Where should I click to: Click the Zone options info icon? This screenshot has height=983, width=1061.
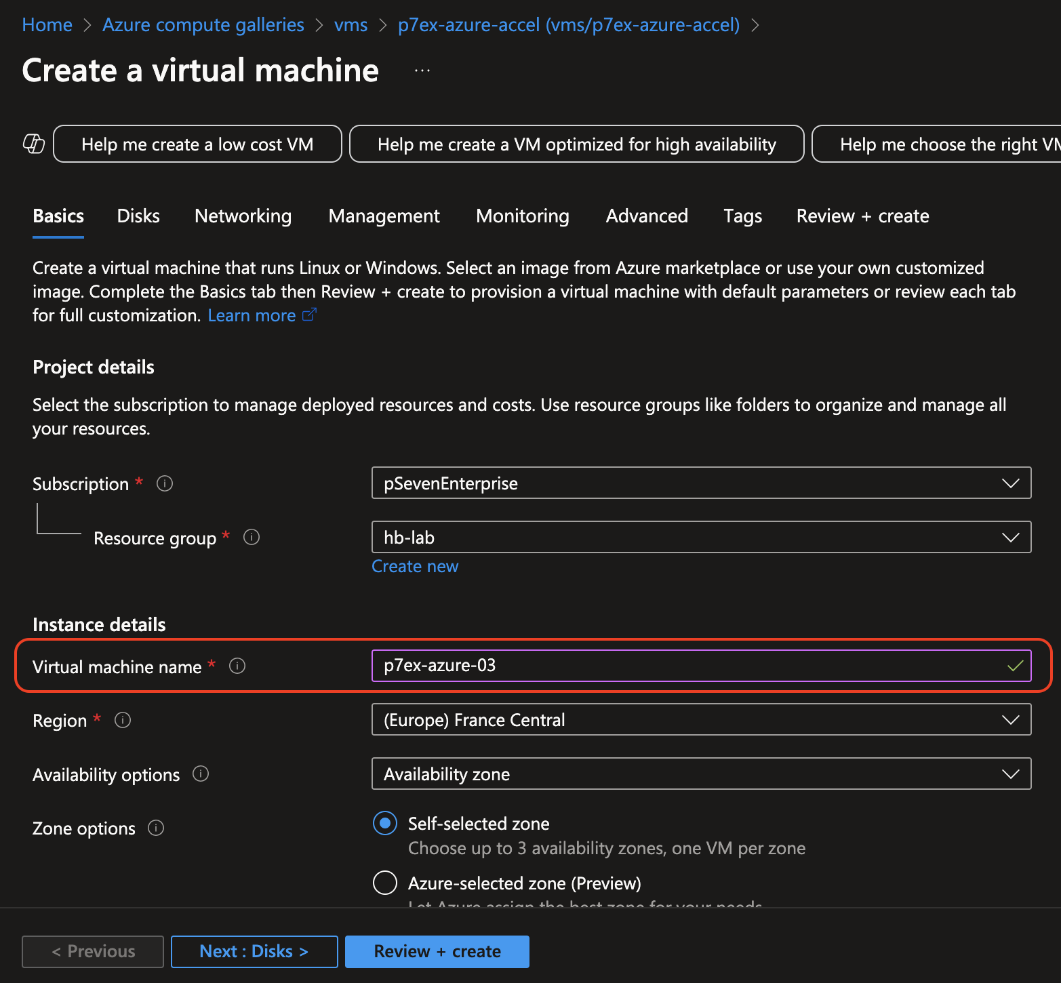[156, 828]
